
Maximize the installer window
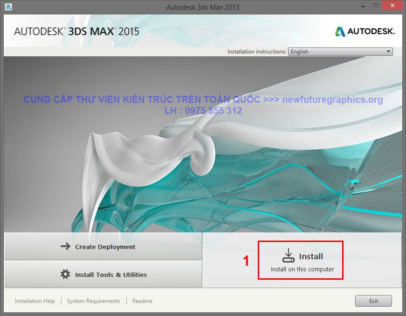pyautogui.click(x=375, y=6)
